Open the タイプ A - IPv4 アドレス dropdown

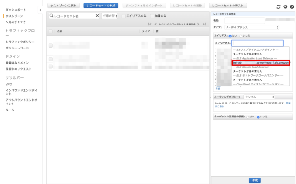(x=252, y=27)
